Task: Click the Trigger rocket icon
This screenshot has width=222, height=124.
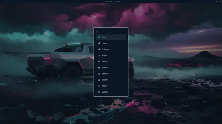Action: [99, 49]
